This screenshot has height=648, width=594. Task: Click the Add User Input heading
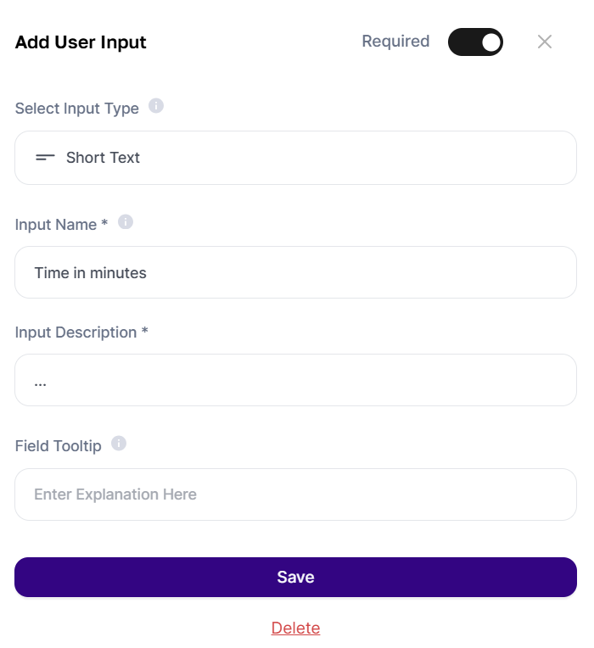[x=81, y=42]
